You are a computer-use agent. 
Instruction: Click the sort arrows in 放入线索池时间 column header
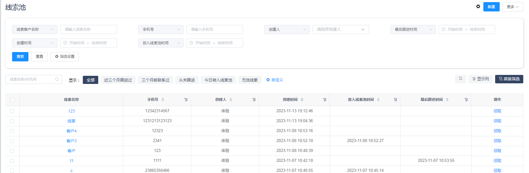click(378, 100)
